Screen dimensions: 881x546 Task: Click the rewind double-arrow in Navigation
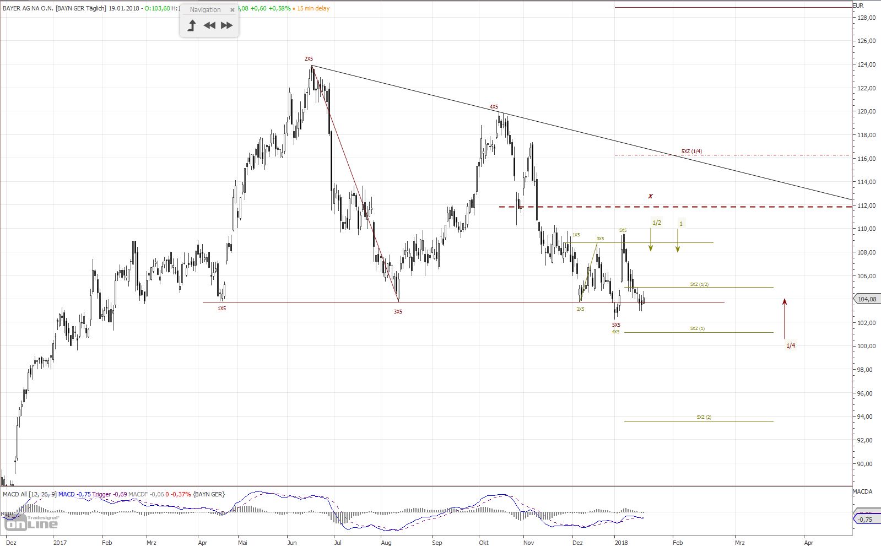click(209, 25)
